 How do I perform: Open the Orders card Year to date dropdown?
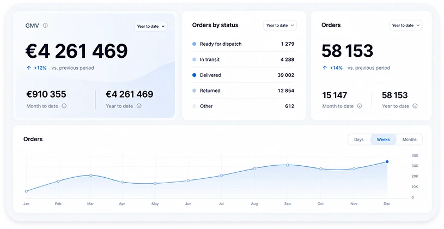405,25
